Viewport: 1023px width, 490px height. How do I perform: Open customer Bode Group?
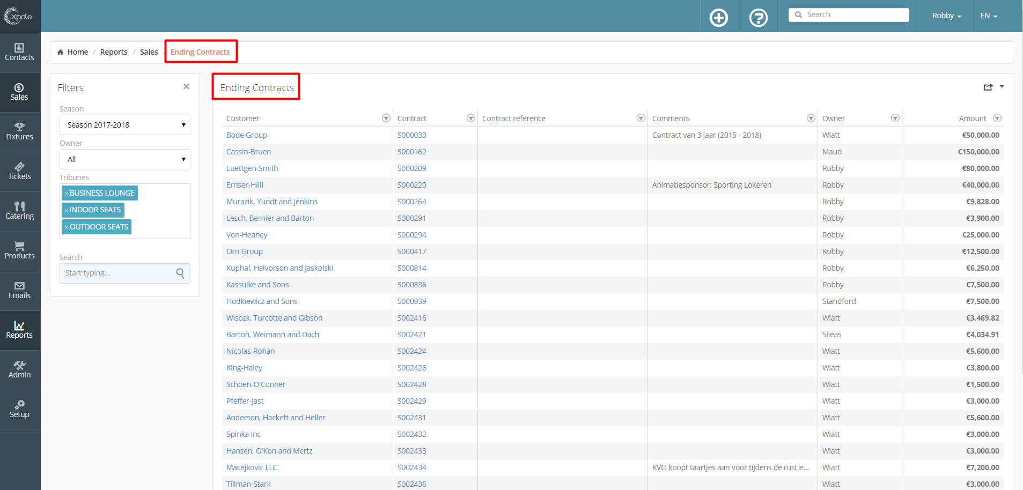[247, 135]
